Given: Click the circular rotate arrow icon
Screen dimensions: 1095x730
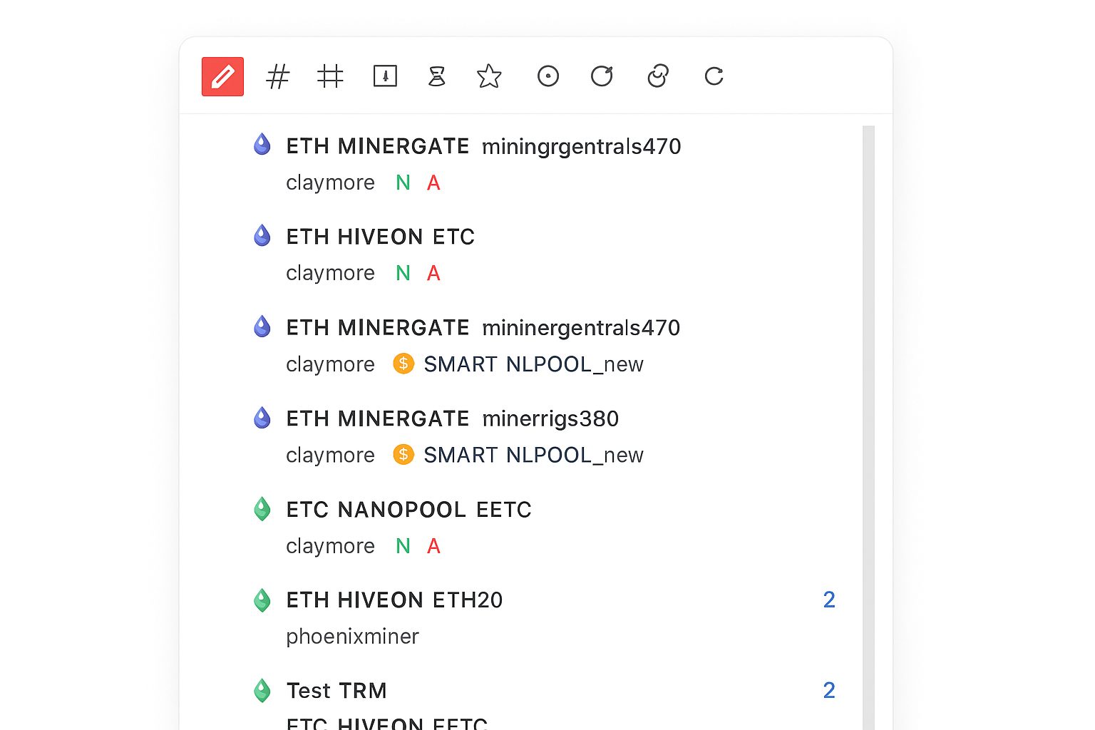Looking at the screenshot, I should (602, 76).
